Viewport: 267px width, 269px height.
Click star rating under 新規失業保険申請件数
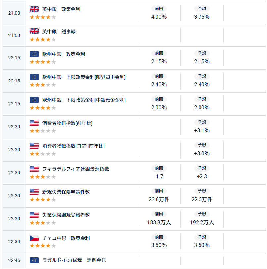click(x=43, y=200)
